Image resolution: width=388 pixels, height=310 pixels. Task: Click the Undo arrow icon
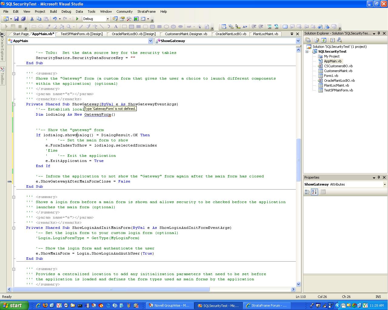pyautogui.click(x=55, y=19)
